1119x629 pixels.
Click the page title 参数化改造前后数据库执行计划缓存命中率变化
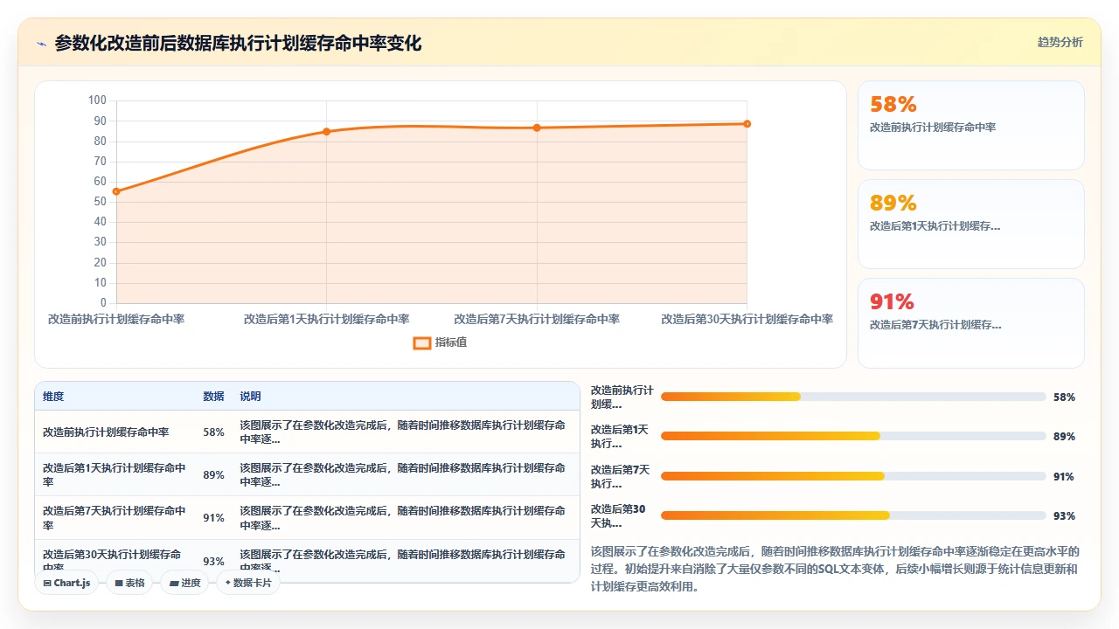point(238,43)
